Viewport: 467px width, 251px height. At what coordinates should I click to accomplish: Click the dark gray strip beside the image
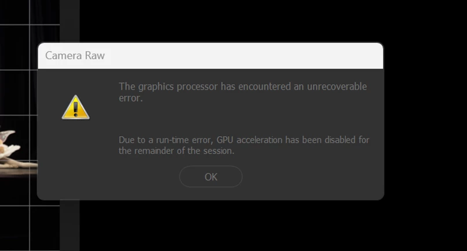coord(70,21)
